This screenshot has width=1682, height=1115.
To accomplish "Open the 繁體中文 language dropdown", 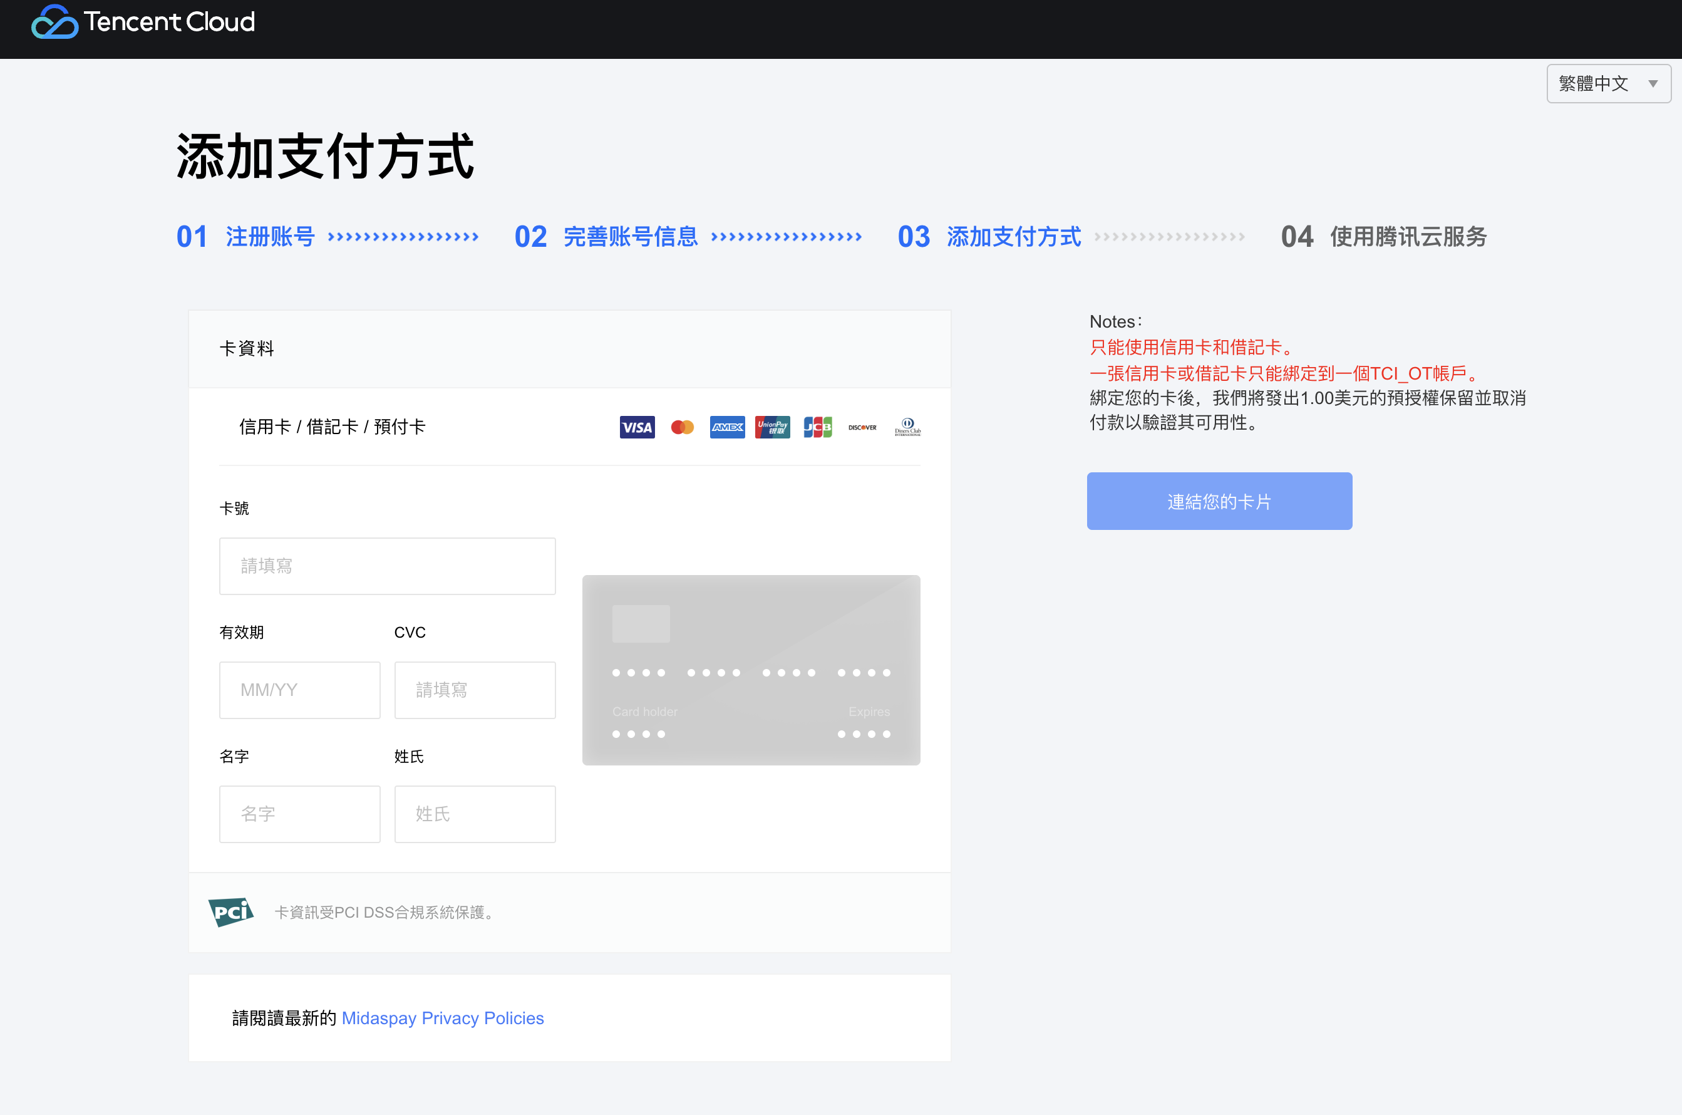I will pos(1608,84).
